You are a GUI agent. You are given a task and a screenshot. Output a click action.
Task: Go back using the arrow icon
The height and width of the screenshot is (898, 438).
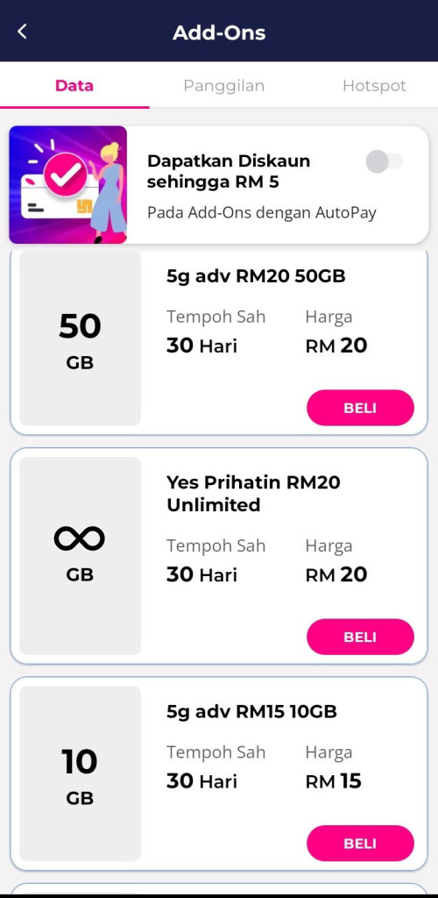click(x=22, y=32)
